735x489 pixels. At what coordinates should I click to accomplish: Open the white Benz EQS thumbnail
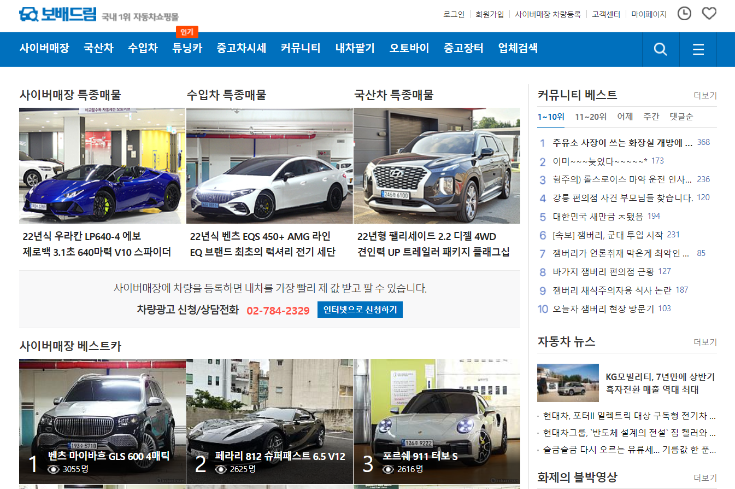269,166
